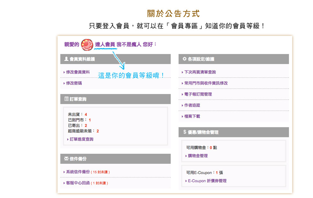This screenshot has width=313, height=198.
Task: Click the dollar icon beside 優惠/購物金管理
Action: [185, 132]
